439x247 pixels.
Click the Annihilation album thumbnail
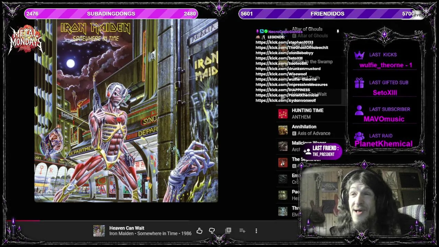283,130
